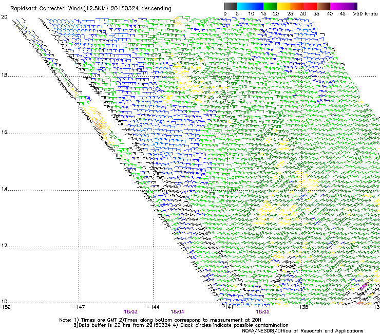The height and width of the screenshot is (334, 380).
Task: Click the purple time label '18:03'
Action: 130,312
